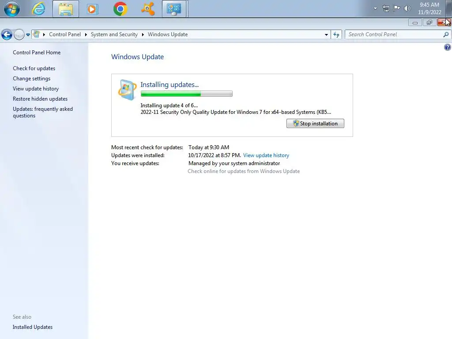Click the 'Installing updates...' heading
452x339 pixels.
[169, 84]
